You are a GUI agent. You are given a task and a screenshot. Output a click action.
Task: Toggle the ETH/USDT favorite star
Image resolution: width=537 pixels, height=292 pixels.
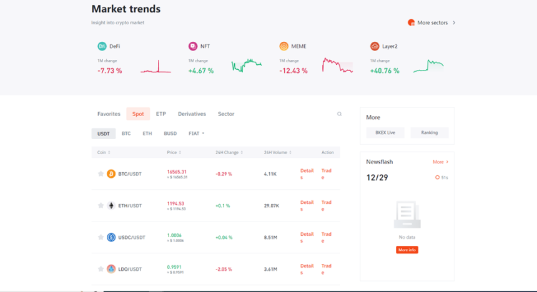101,206
